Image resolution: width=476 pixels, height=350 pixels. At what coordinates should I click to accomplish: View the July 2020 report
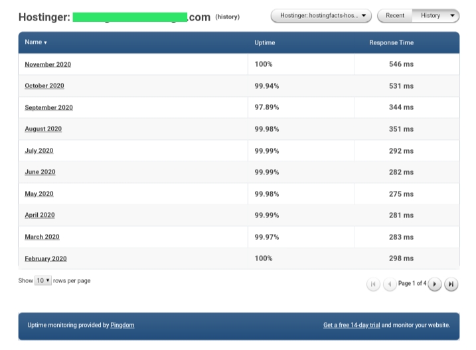pyautogui.click(x=39, y=150)
